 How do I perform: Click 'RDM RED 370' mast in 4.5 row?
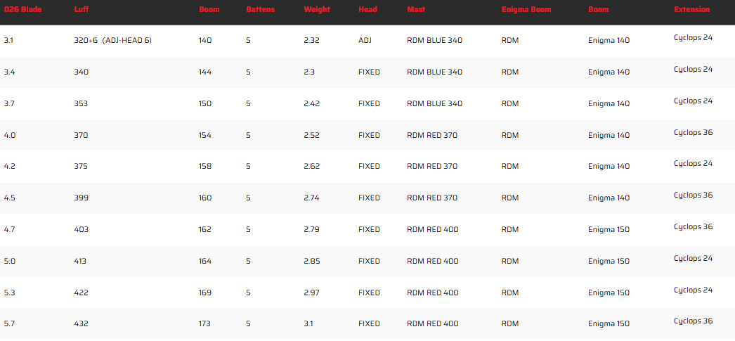pyautogui.click(x=432, y=198)
